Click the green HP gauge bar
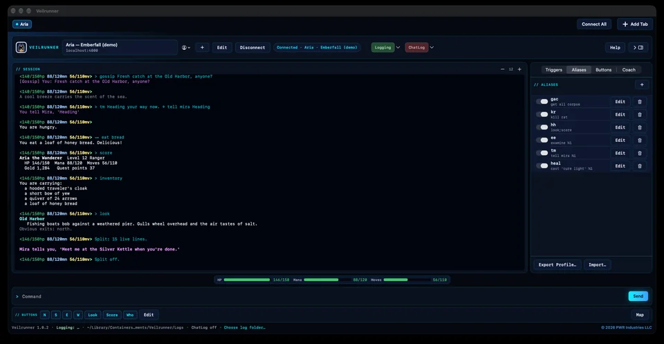Screen dimensions: 664x344 click(248, 280)
